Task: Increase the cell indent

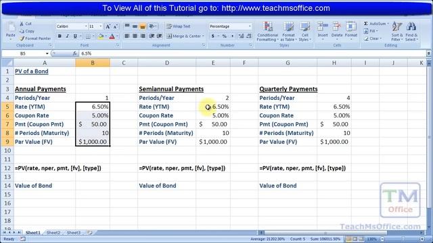Action: (x=160, y=36)
